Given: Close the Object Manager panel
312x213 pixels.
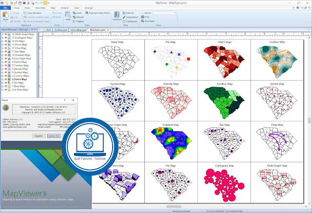Looking at the screenshot, I should click(35, 30).
